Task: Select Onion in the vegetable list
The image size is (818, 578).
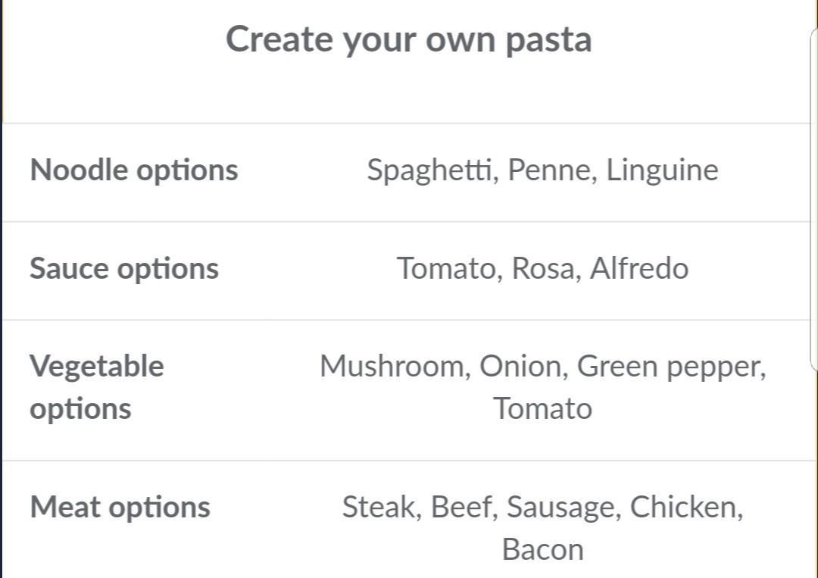Action: 523,367
